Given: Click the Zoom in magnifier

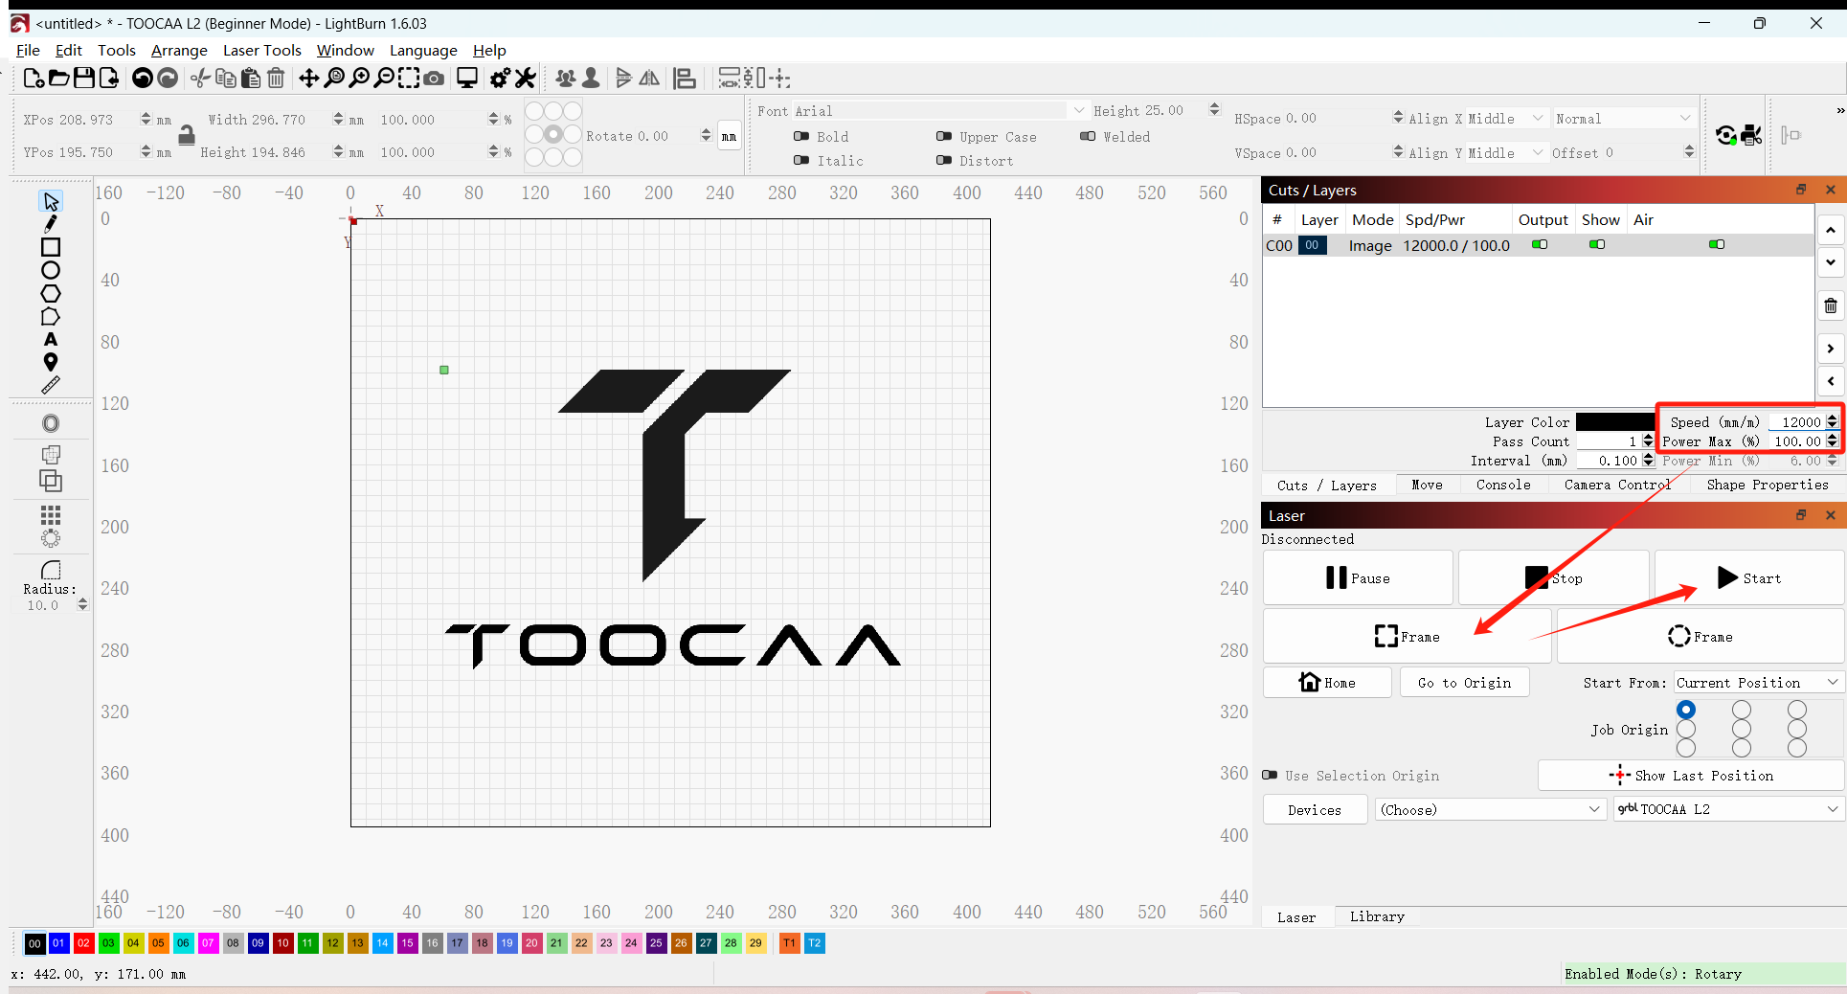Looking at the screenshot, I should click(359, 79).
